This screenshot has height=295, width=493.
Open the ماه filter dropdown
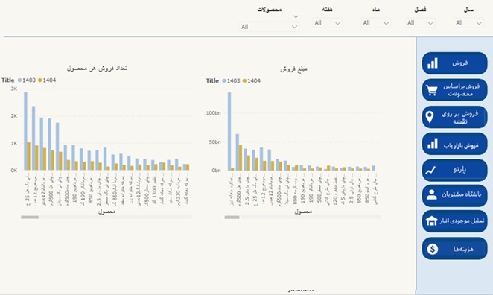tap(376, 23)
